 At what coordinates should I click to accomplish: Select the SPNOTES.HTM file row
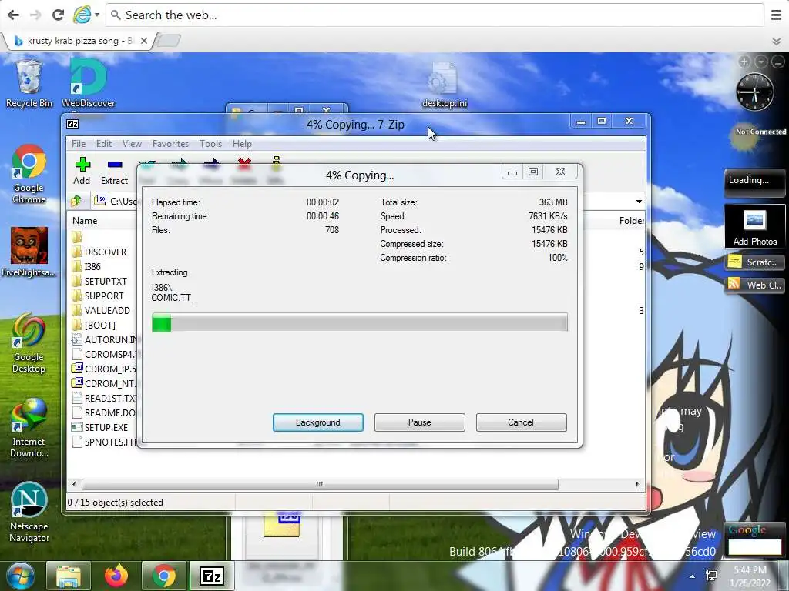(x=103, y=442)
